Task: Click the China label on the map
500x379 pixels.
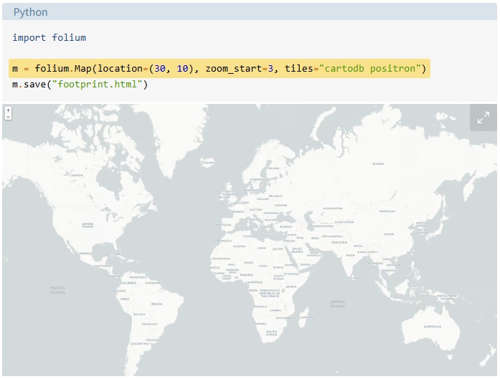Action: point(389,234)
